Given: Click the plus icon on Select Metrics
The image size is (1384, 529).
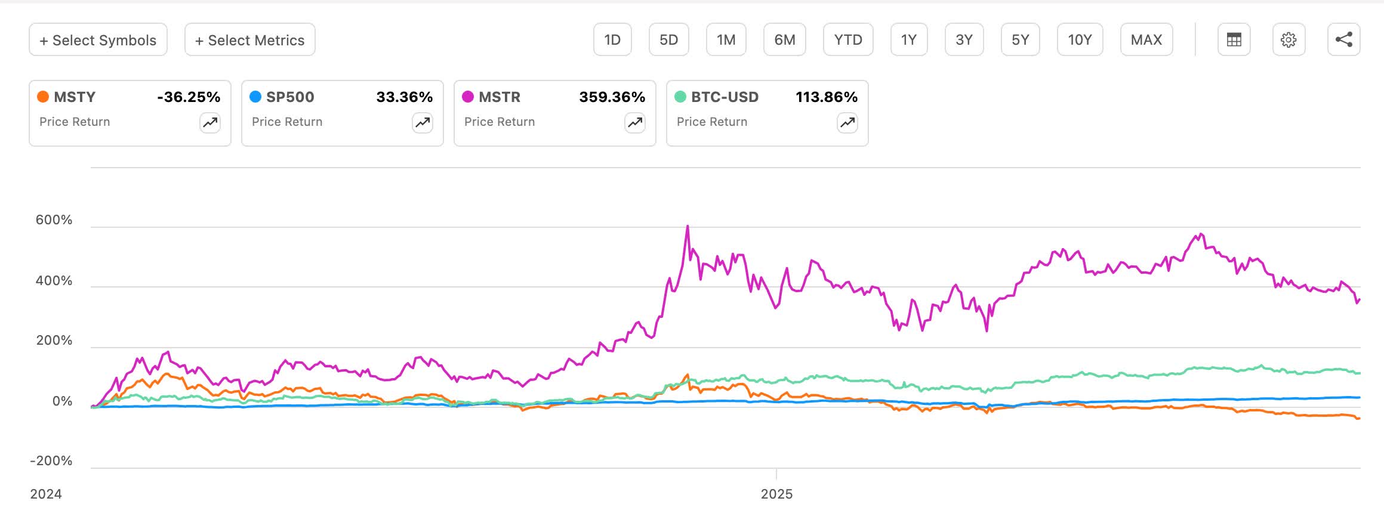Looking at the screenshot, I should click(x=199, y=40).
